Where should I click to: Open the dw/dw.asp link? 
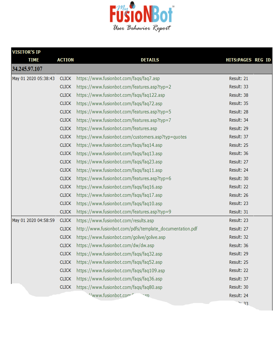(x=115, y=245)
